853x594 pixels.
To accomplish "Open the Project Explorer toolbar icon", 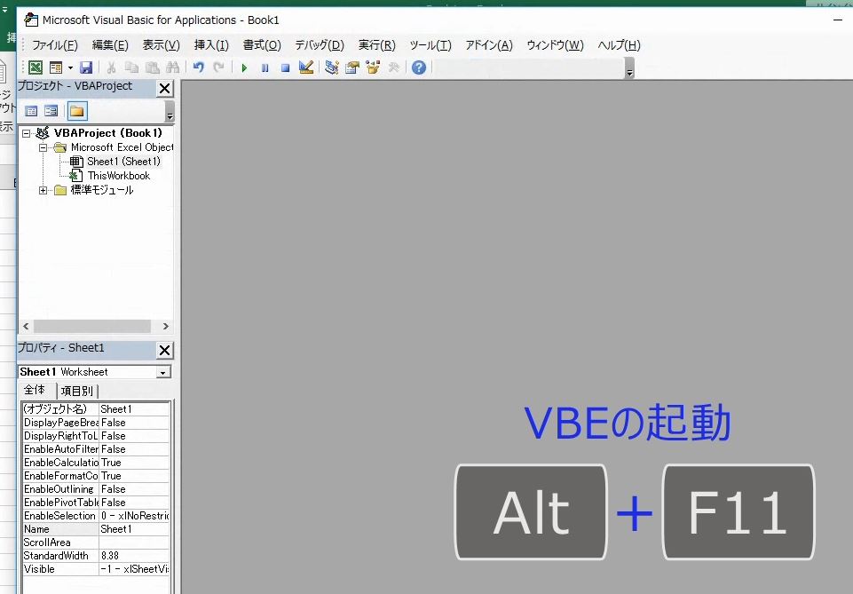I will (x=331, y=67).
